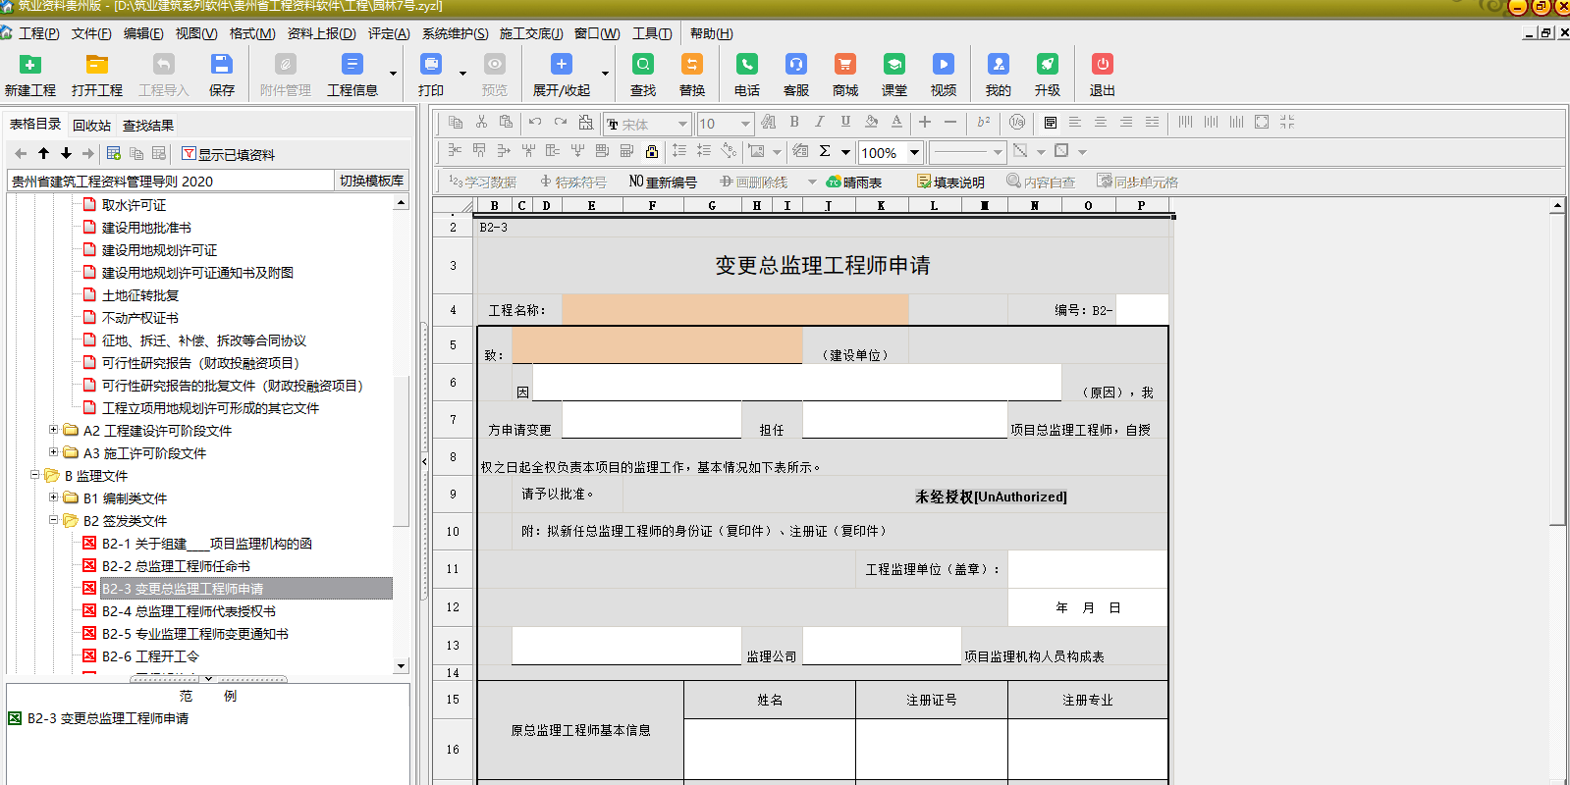
Task: Click the add table icon in directory toolbar
Action: [114, 153]
